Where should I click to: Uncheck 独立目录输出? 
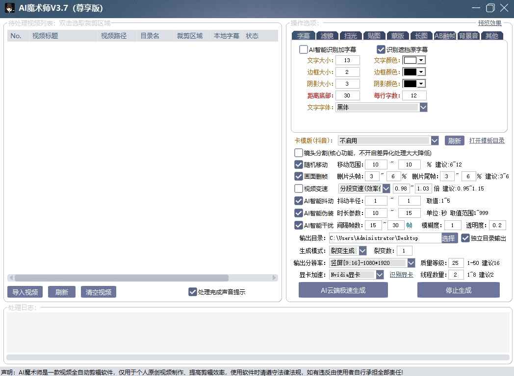click(464, 238)
